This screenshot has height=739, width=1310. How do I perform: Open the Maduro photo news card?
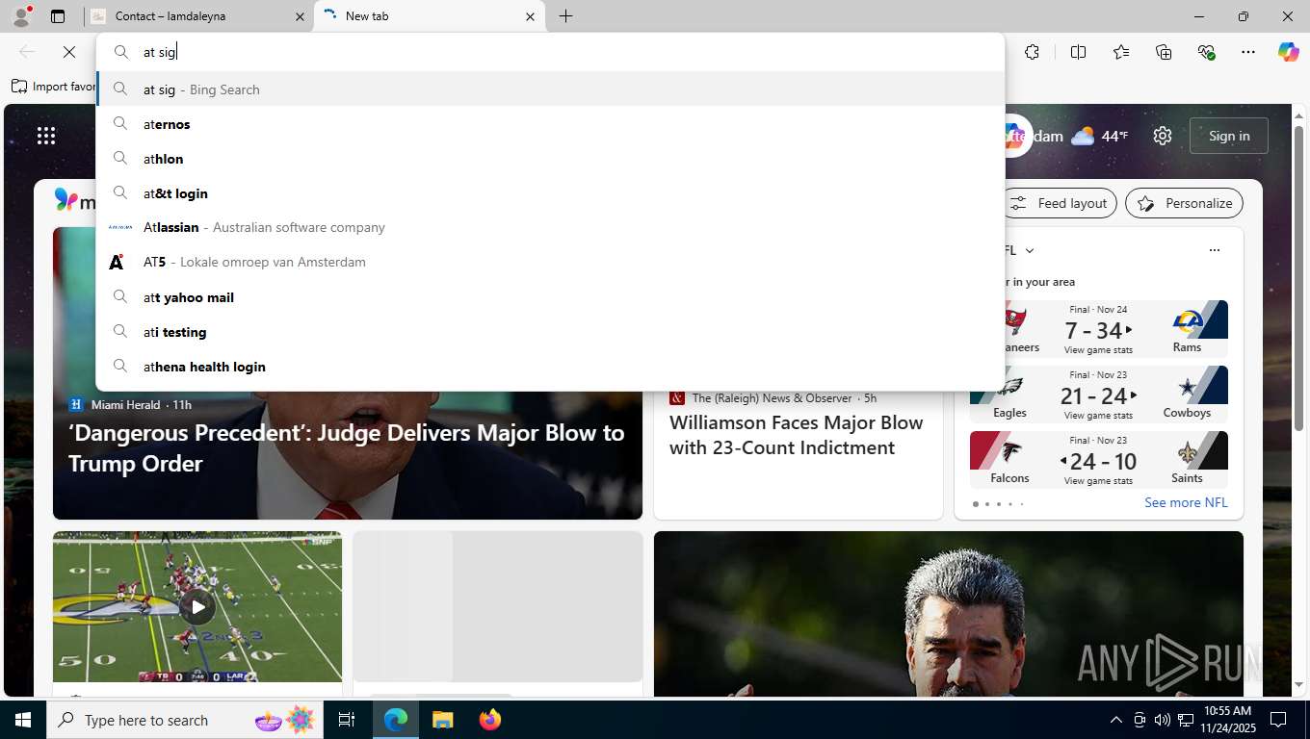click(x=949, y=613)
